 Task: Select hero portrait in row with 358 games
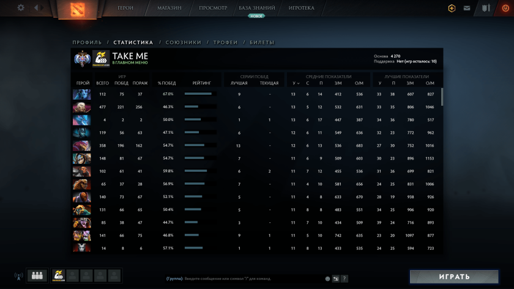(81, 145)
